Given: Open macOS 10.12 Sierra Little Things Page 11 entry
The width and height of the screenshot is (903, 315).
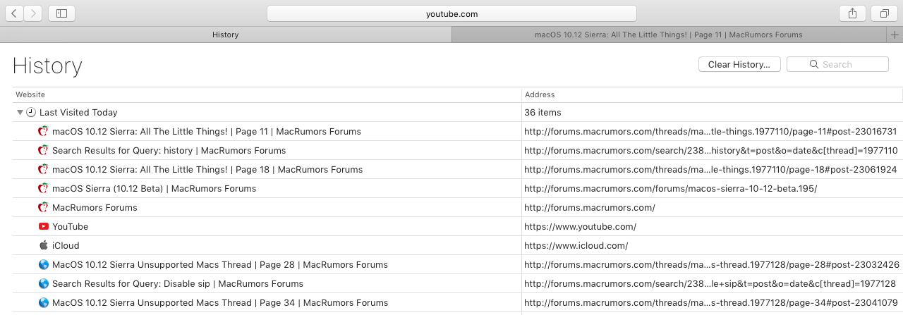Looking at the screenshot, I should 207,131.
